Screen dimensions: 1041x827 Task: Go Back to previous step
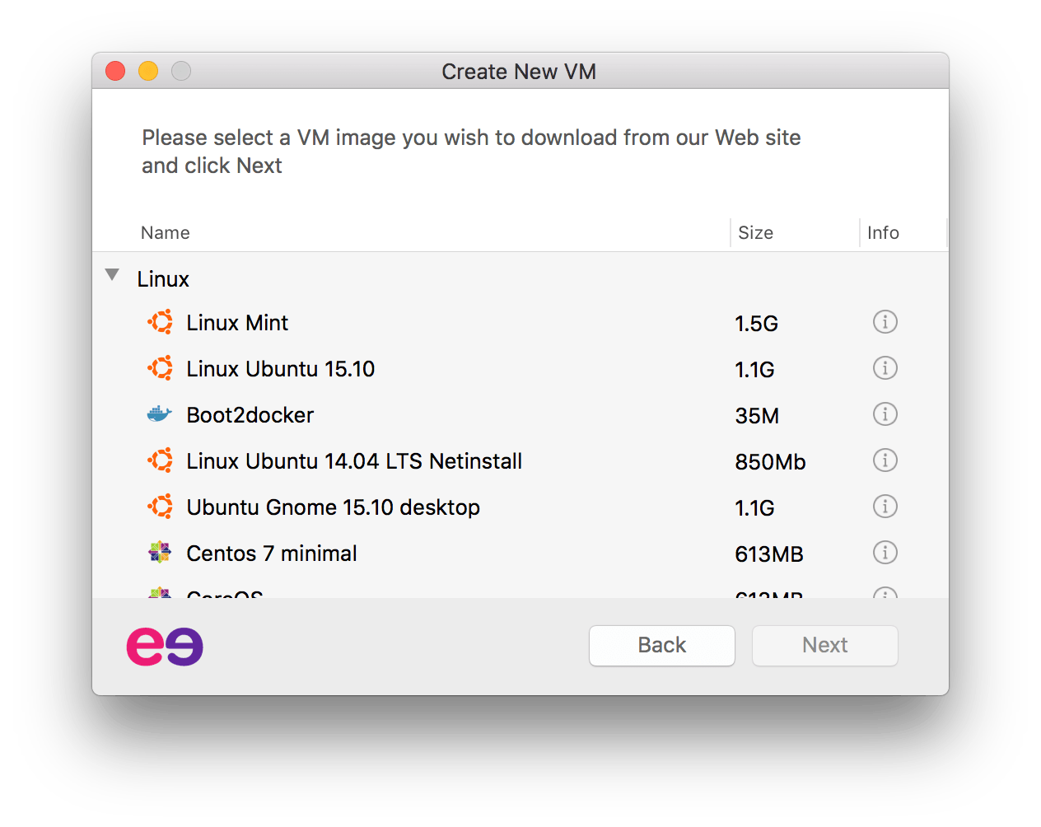662,645
